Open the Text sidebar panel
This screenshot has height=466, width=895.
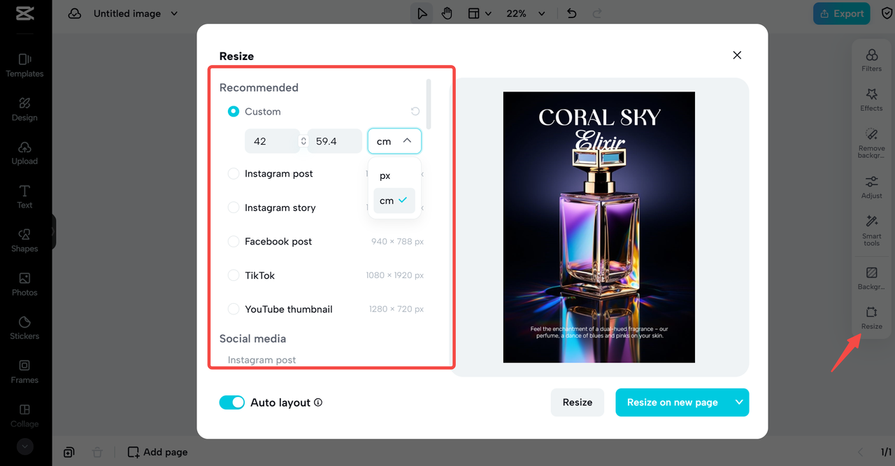pyautogui.click(x=24, y=196)
